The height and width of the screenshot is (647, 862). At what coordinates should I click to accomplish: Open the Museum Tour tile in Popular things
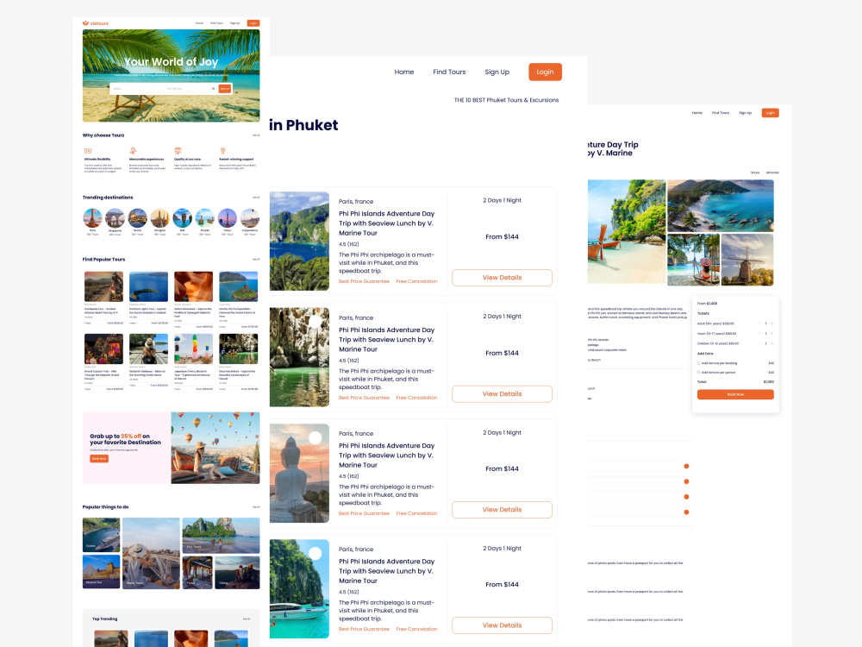click(x=101, y=572)
